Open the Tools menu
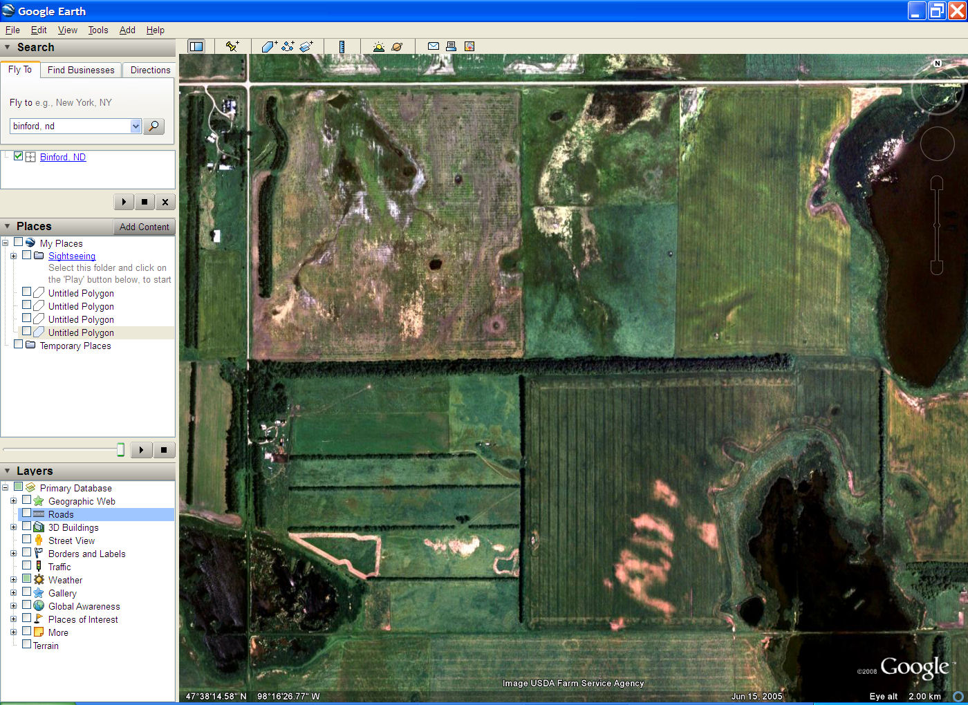This screenshot has height=705, width=968. [x=98, y=30]
